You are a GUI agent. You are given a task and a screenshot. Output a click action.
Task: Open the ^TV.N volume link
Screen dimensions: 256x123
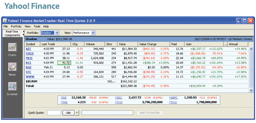click(x=119, y=102)
